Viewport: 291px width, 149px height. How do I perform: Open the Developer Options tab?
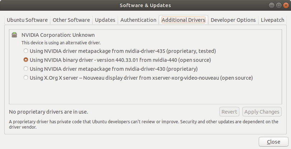click(233, 20)
